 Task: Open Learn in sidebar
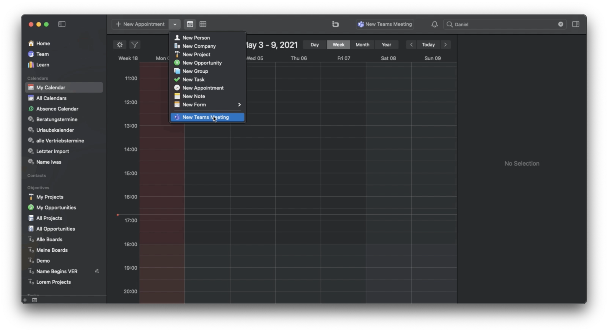click(64, 65)
